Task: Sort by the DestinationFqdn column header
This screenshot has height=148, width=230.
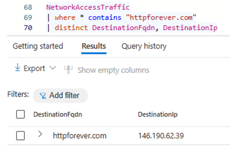Action: pyautogui.click(x=58, y=115)
